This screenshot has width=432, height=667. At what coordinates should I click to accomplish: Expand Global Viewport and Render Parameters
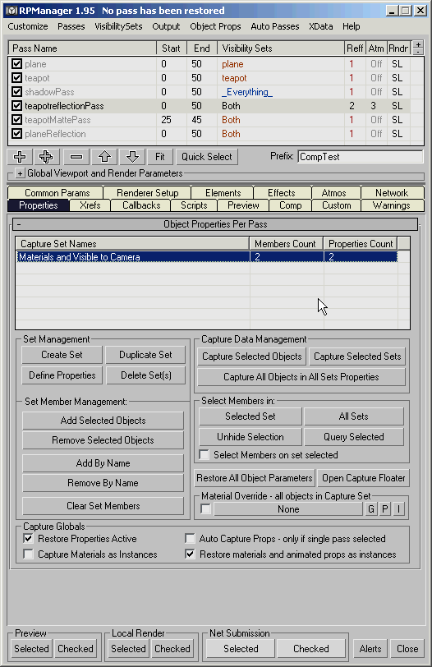point(20,173)
